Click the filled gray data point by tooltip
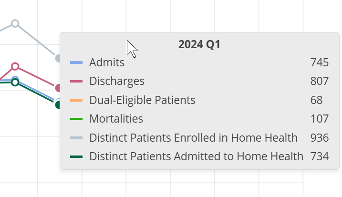The width and height of the screenshot is (342, 197). tap(58, 58)
